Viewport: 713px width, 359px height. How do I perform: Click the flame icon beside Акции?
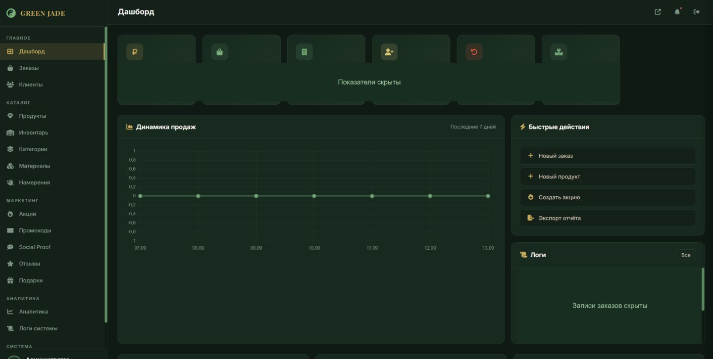(10, 214)
